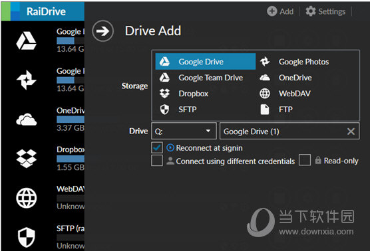The image size is (370, 251).
Task: Click the SFTP shield icon in storage list
Action: tap(164, 110)
